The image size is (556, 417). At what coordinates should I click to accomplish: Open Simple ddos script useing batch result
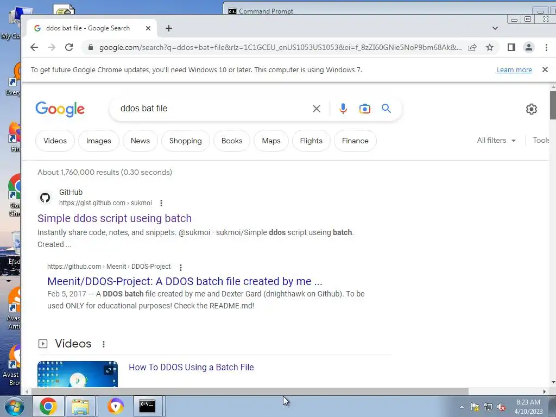115,218
